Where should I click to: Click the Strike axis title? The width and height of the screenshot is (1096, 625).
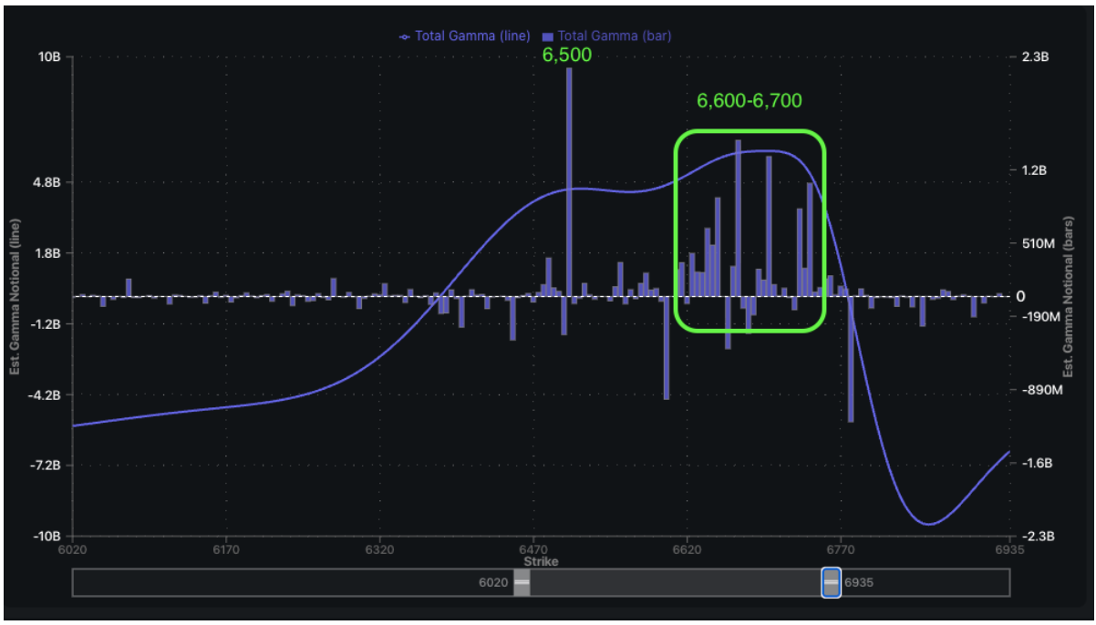click(541, 562)
